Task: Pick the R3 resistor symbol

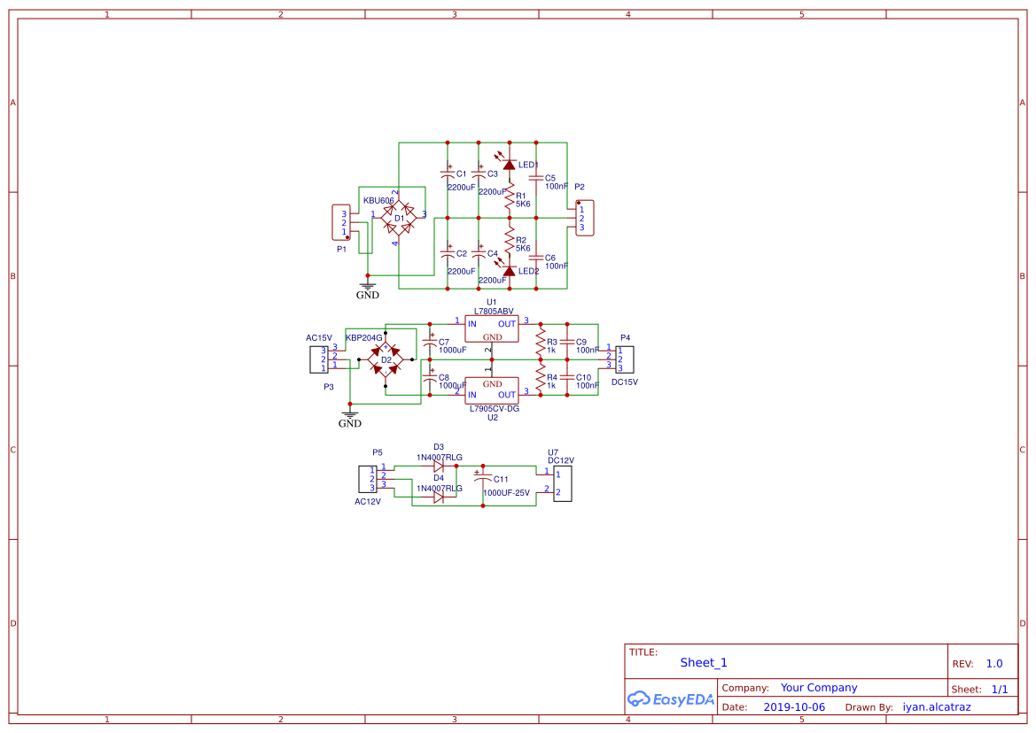Action: pos(541,342)
